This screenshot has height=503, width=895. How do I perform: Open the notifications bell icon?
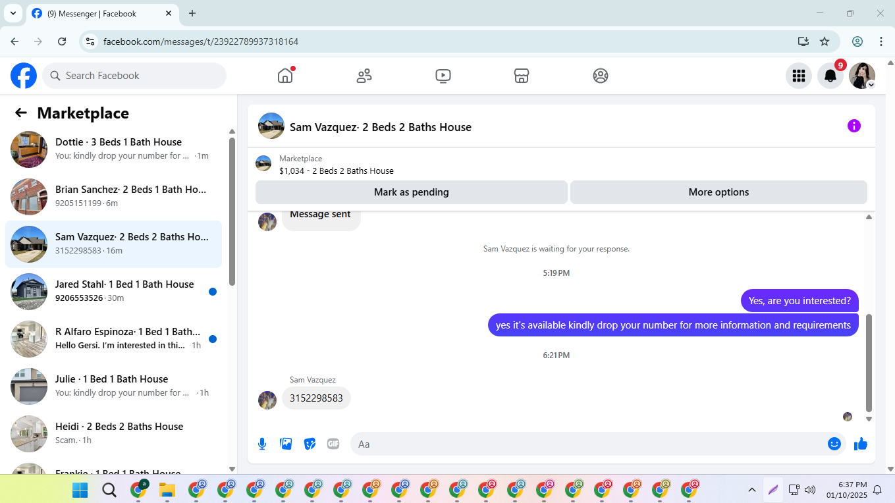click(830, 76)
